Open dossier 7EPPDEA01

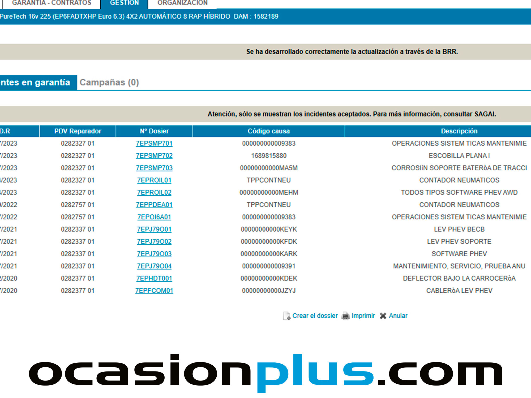[x=154, y=205]
